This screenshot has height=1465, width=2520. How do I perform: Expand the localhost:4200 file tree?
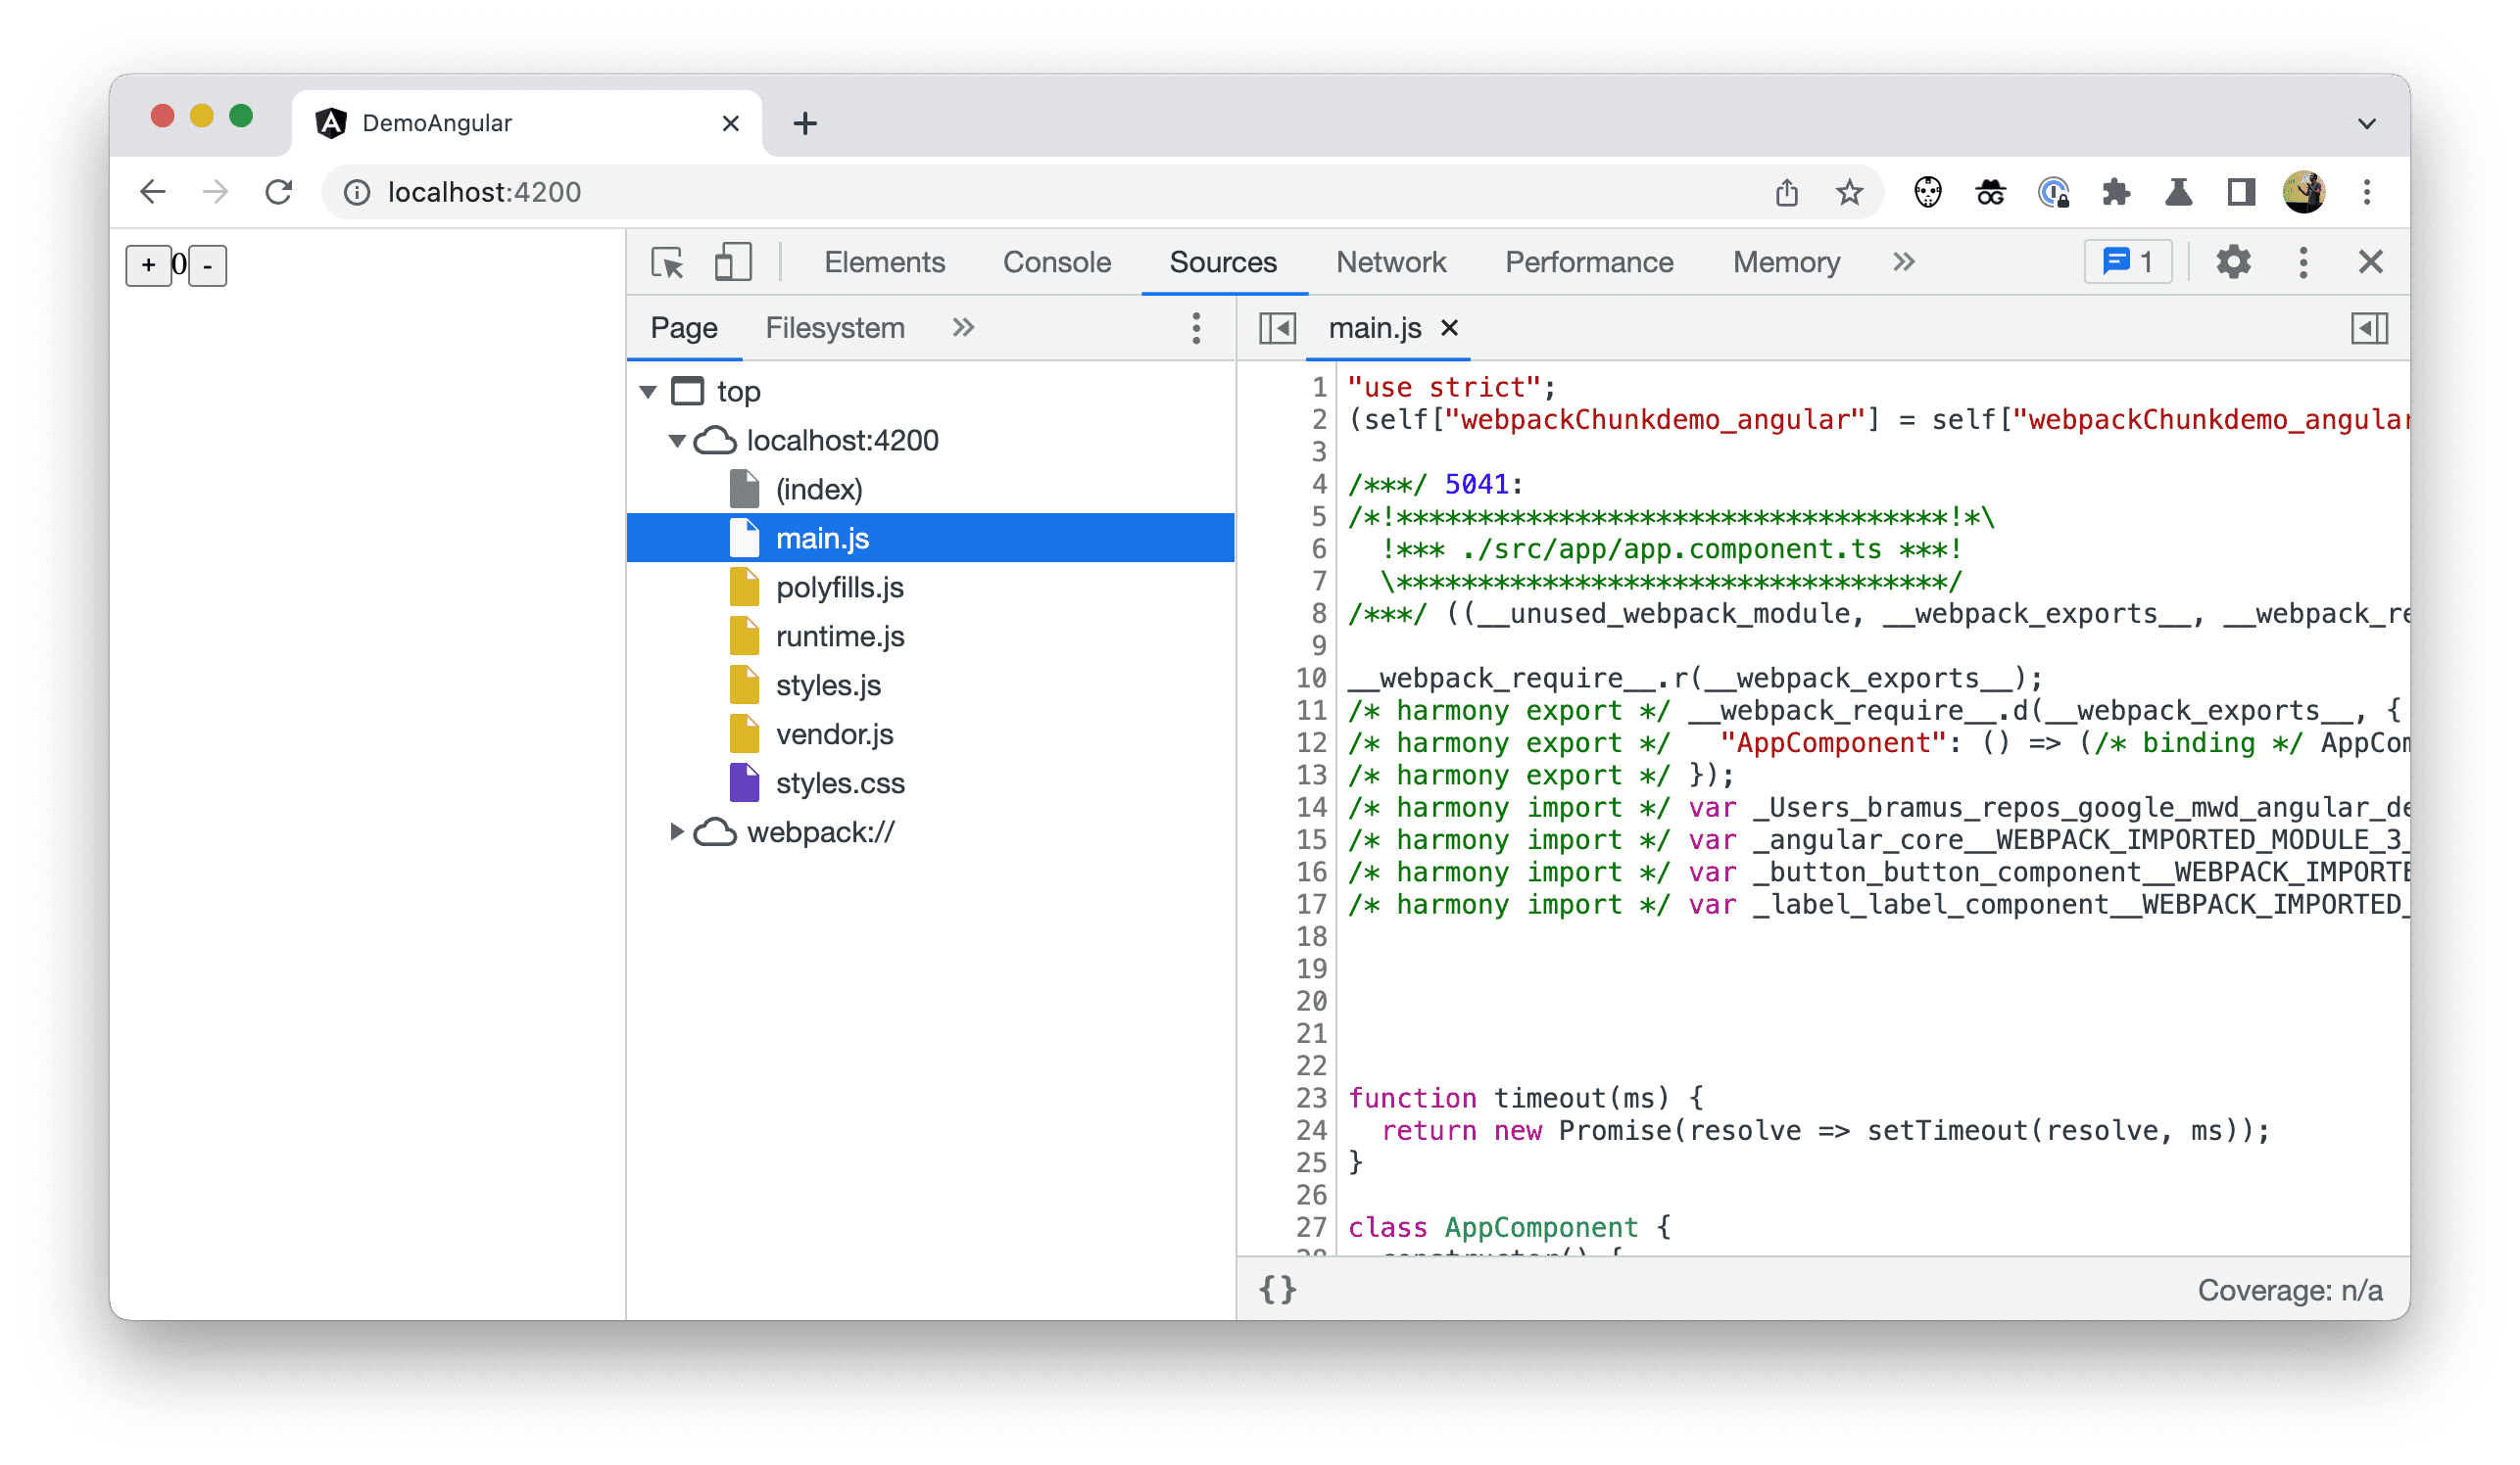click(677, 442)
